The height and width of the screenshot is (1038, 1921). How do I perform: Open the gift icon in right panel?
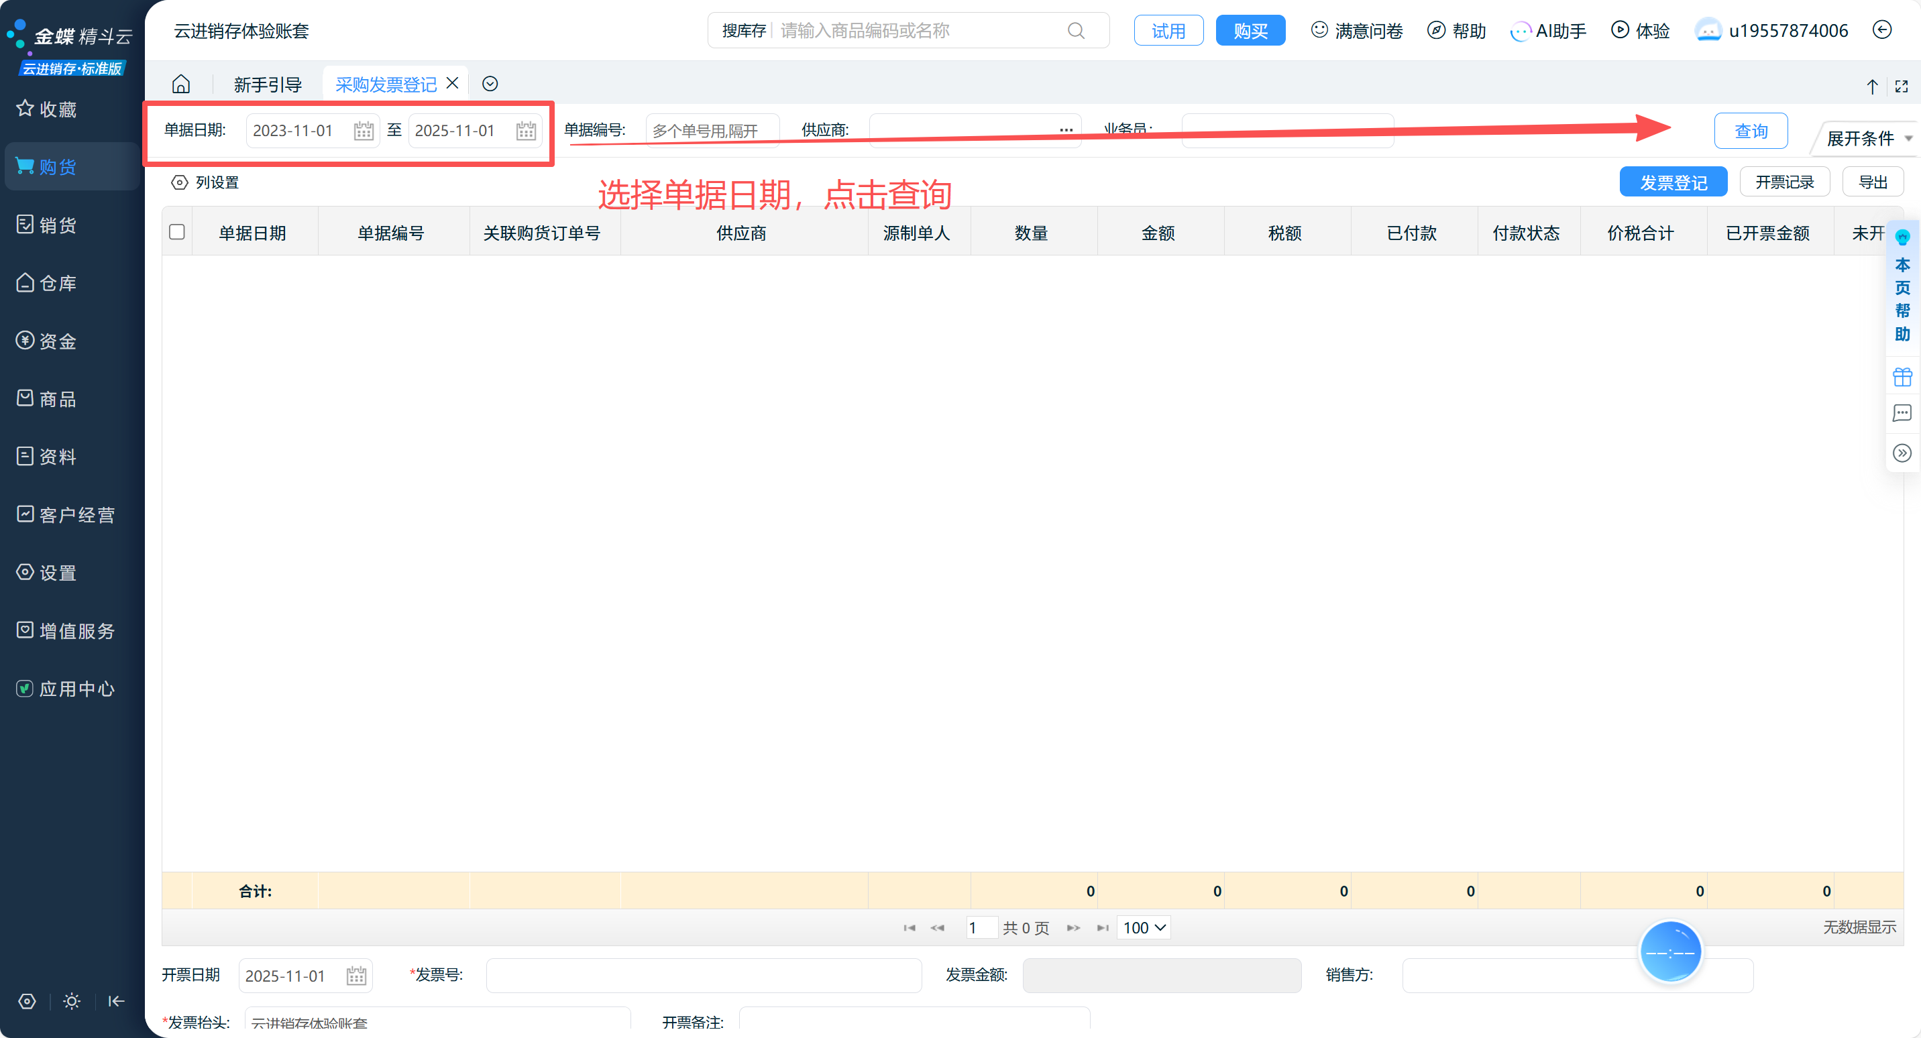[x=1902, y=378]
